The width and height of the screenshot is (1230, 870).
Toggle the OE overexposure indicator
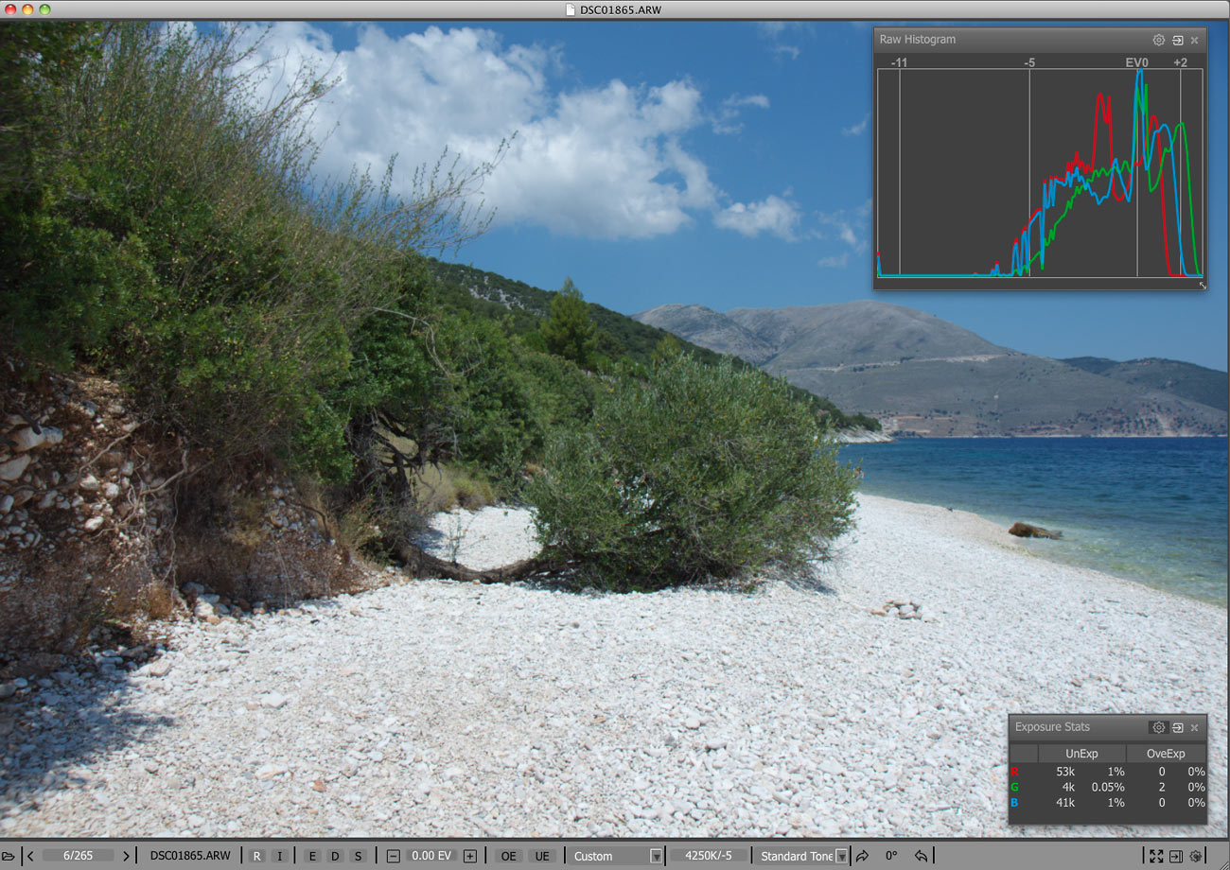(509, 856)
